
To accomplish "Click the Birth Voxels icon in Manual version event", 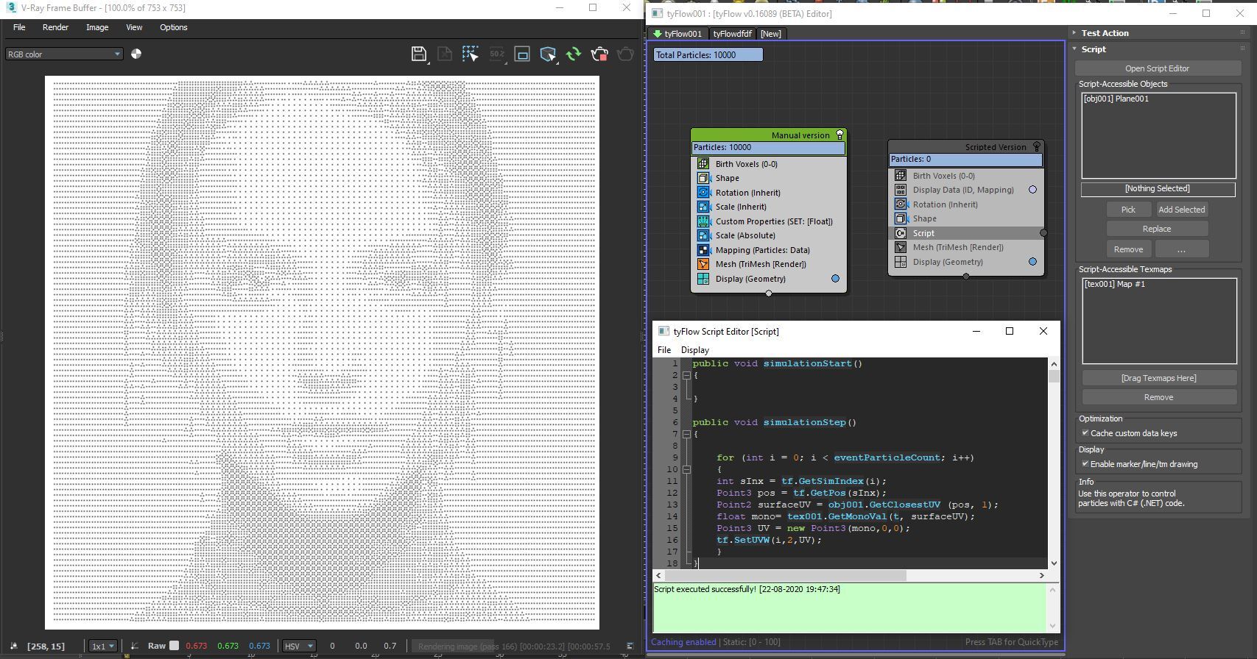I will click(703, 164).
